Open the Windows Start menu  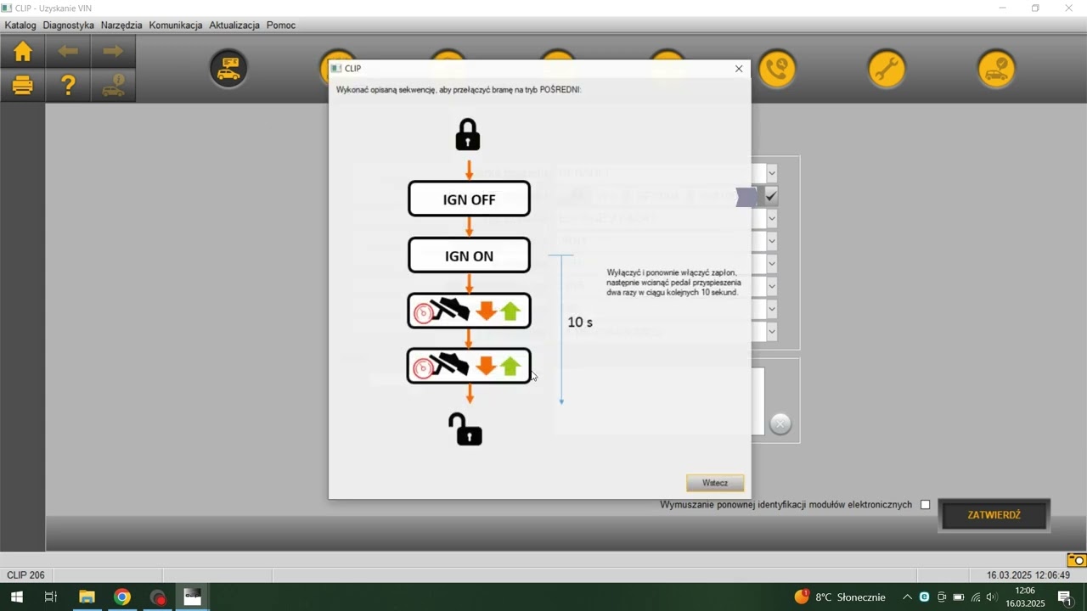pos(16,597)
